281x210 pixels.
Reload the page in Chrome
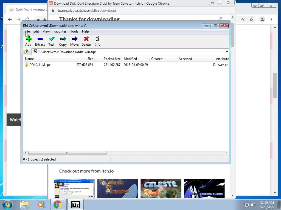(27, 19)
